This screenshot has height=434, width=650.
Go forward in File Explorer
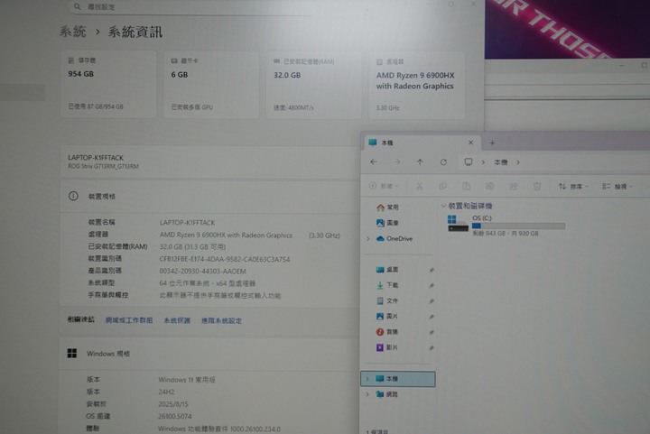tap(396, 162)
